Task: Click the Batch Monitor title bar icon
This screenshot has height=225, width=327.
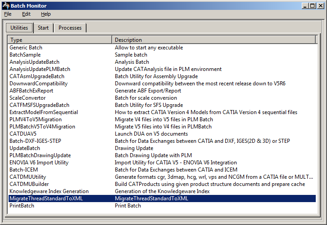Action: (x=5, y=6)
